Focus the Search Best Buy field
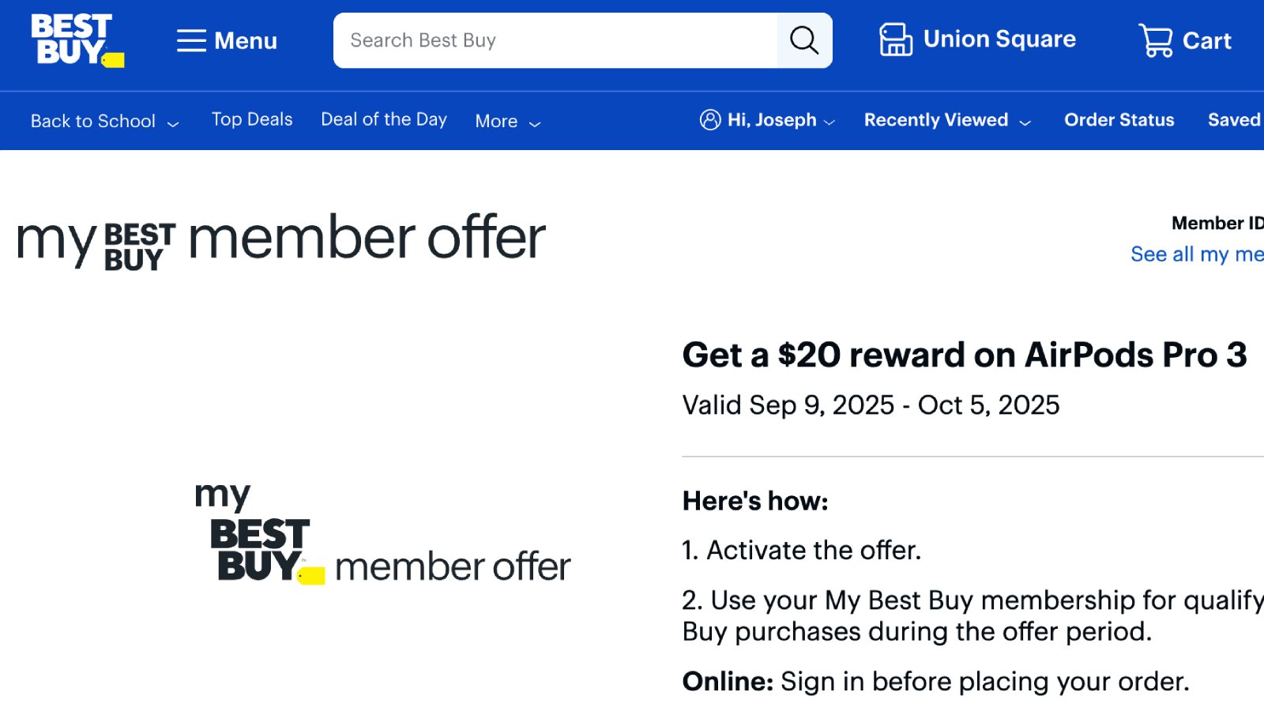 click(555, 40)
